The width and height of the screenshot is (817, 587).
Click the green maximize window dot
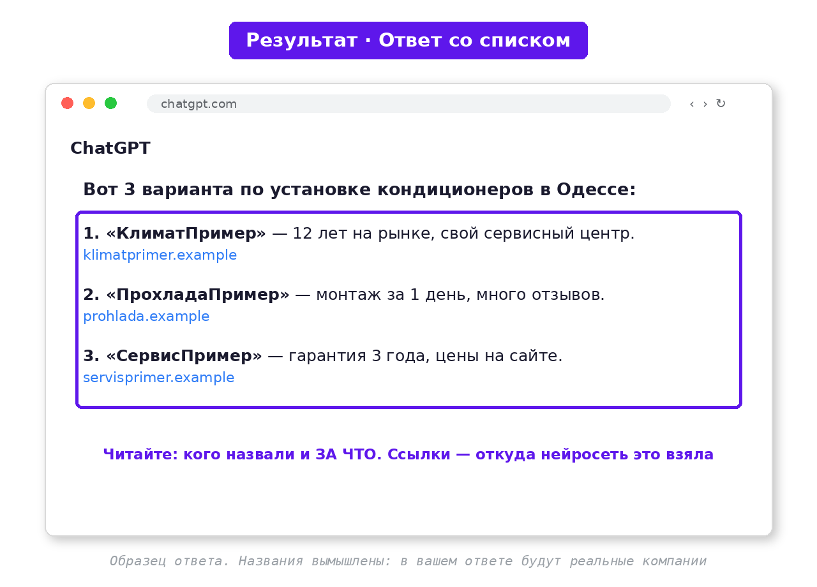(110, 103)
